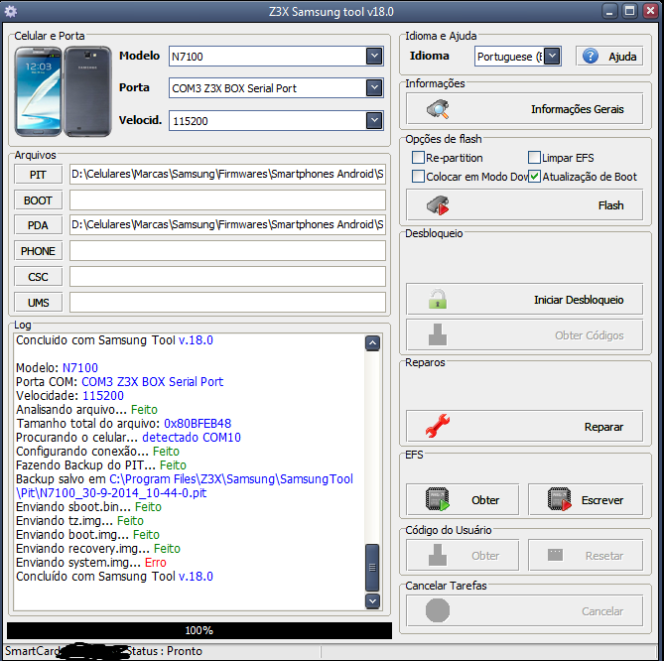Open the Velocid. baud rate dropdown
This screenshot has width=664, height=661.
tap(374, 121)
